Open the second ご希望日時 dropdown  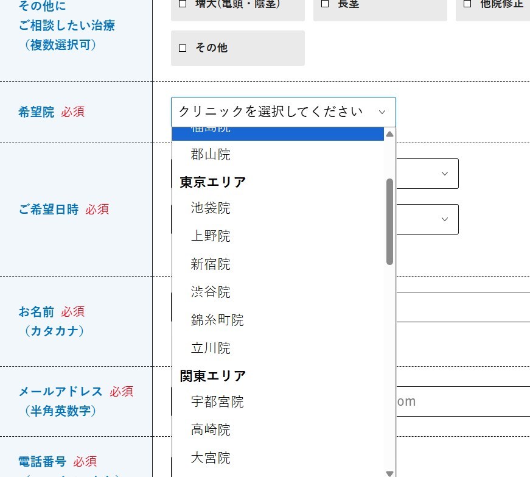click(x=427, y=219)
